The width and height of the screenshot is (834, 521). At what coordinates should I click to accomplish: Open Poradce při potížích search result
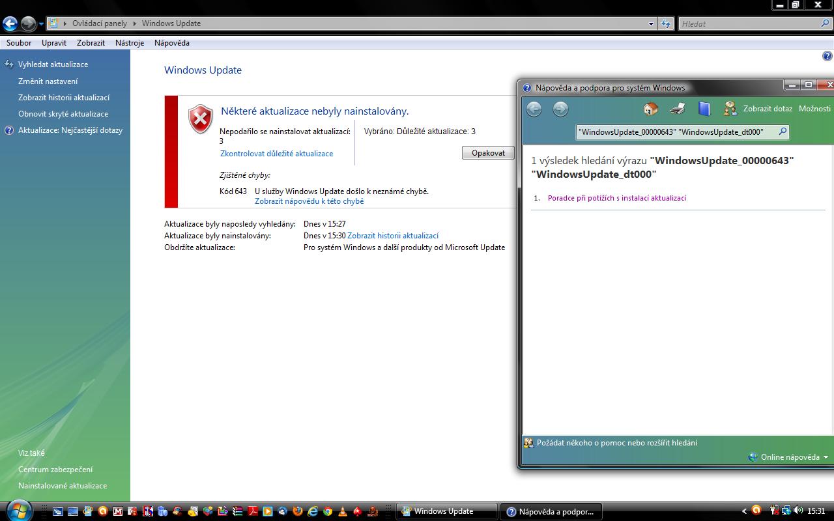616,198
